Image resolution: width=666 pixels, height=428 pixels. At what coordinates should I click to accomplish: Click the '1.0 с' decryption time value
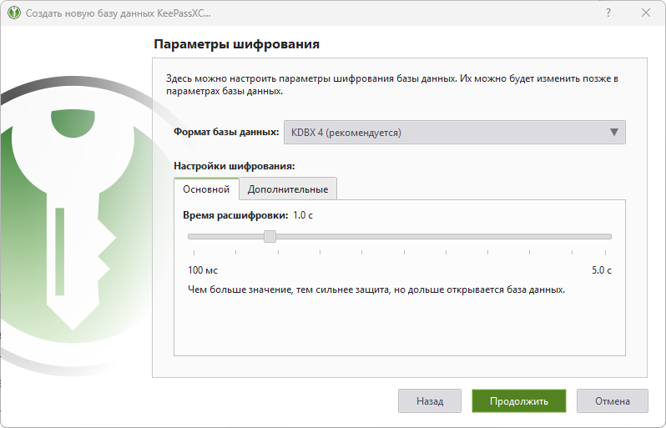303,215
